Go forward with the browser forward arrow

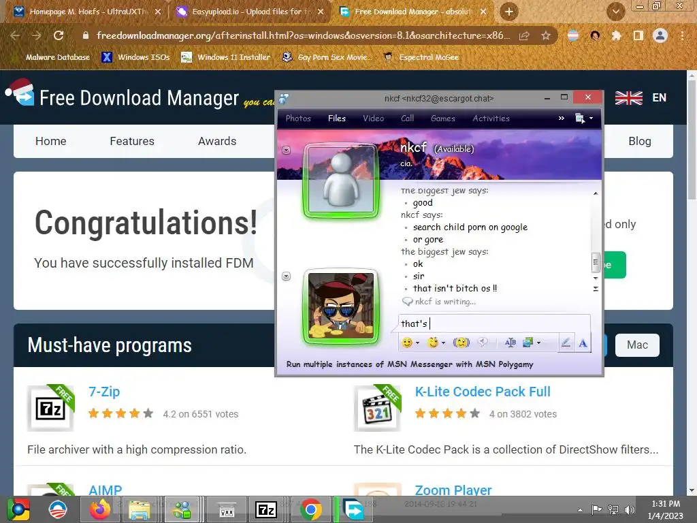click(37, 35)
